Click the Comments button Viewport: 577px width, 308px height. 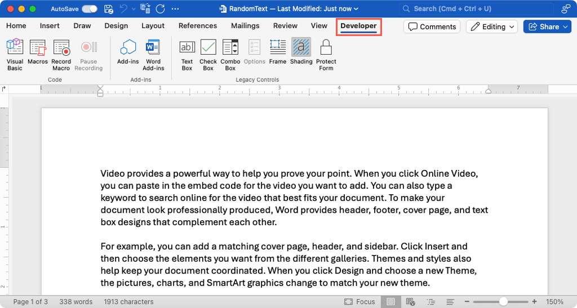tap(432, 26)
